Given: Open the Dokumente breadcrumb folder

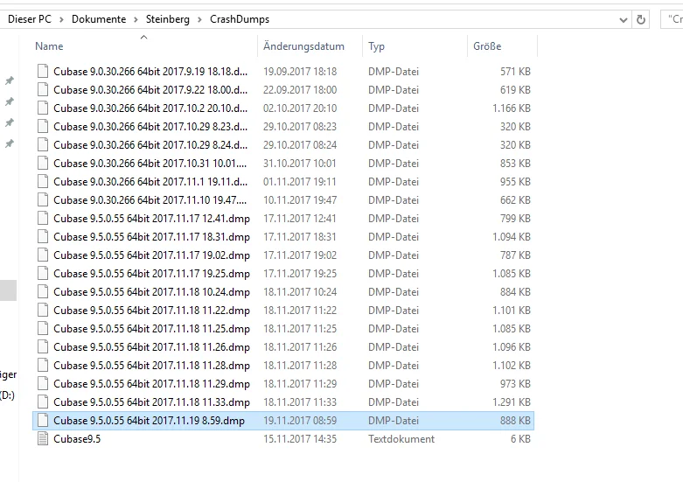Looking at the screenshot, I should [99, 19].
